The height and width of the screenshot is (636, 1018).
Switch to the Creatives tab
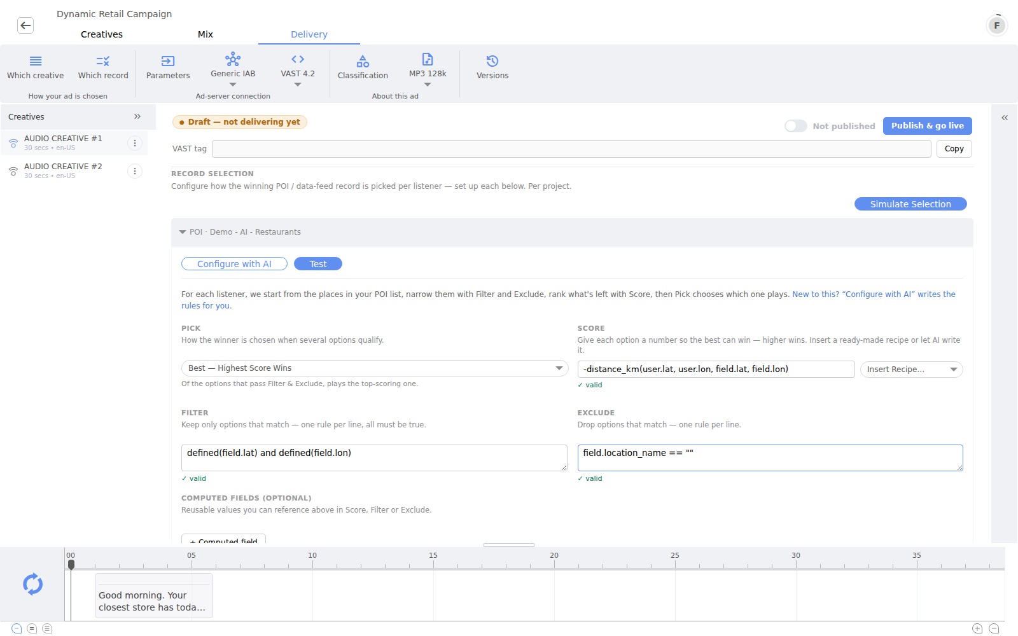coord(102,34)
